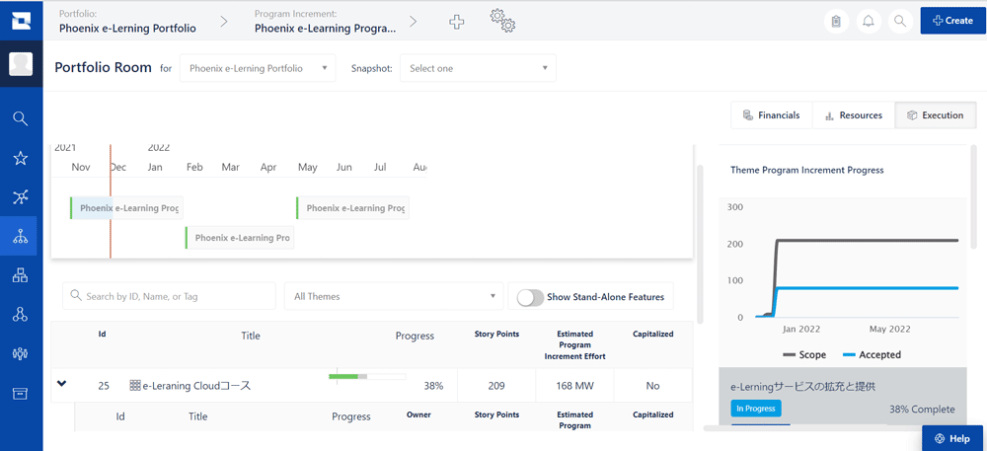
Task: Click the Phoenix e-Learning Progra... breadcrumb
Action: (326, 28)
